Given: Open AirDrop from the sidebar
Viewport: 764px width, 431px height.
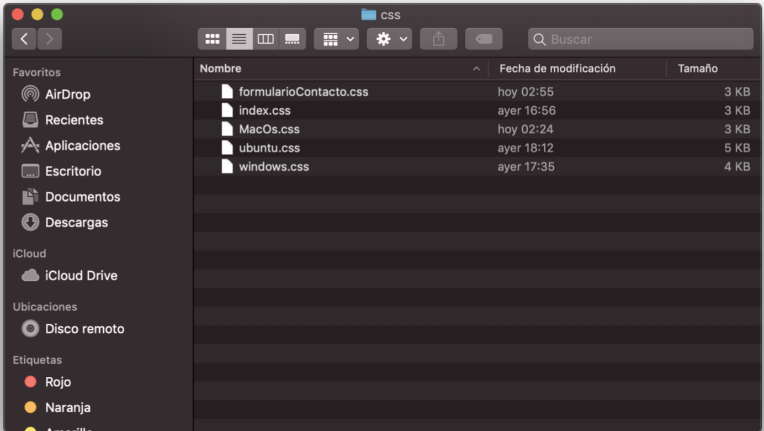Looking at the screenshot, I should coord(67,94).
